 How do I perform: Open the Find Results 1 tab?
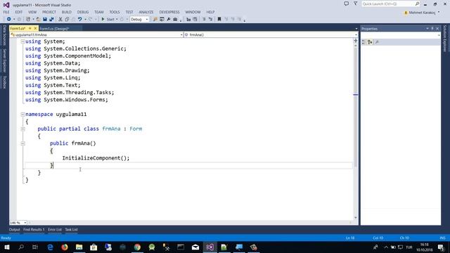pos(34,230)
